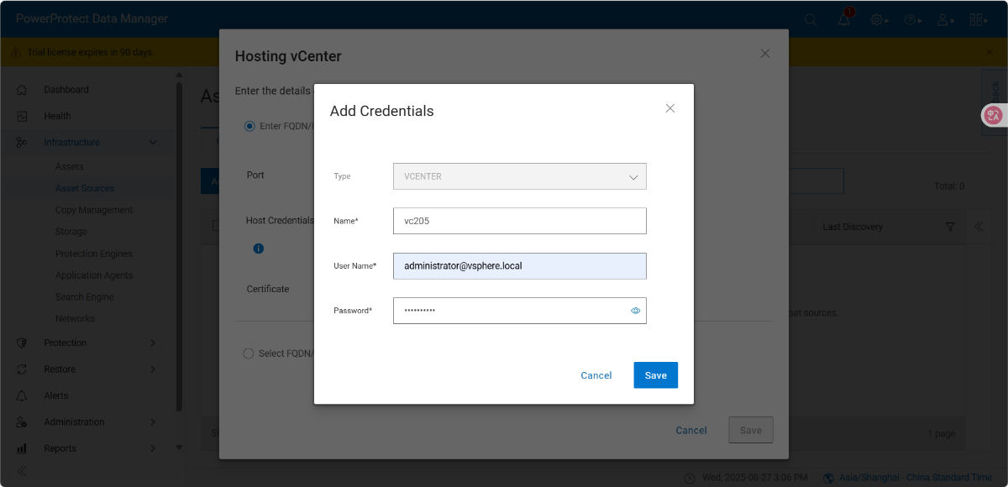Collapse the Infrastructure menu chevron

coord(153,143)
